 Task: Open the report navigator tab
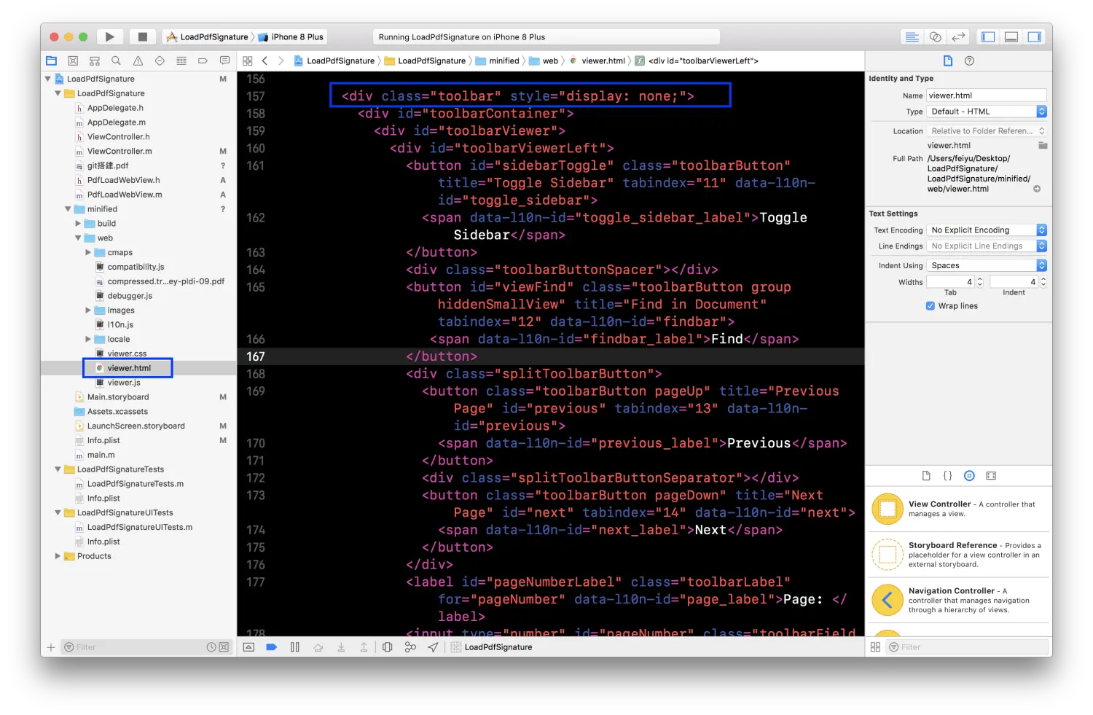pyautogui.click(x=224, y=61)
